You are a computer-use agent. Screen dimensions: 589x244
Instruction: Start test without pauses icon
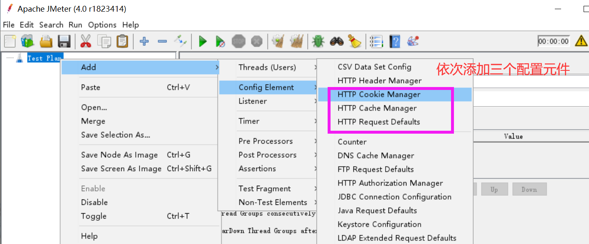tap(221, 41)
